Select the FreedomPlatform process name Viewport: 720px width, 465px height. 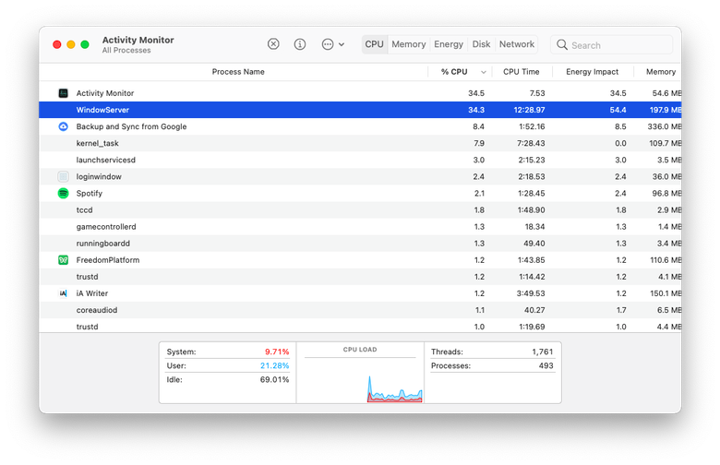pyautogui.click(x=108, y=260)
